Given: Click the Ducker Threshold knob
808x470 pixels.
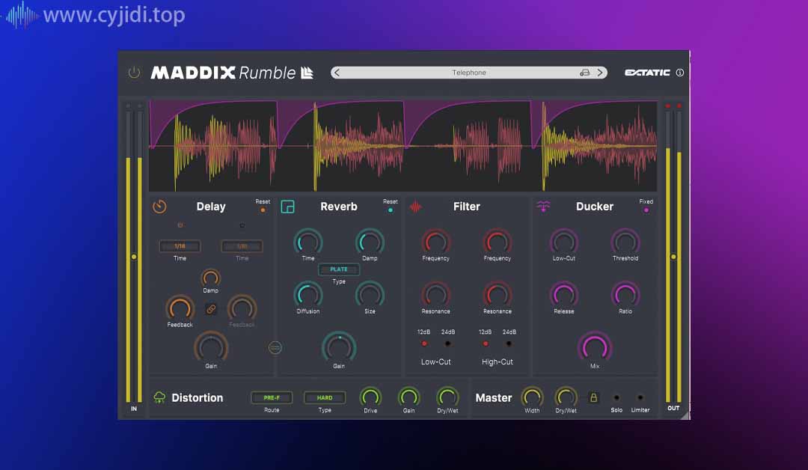Looking at the screenshot, I should tap(625, 242).
